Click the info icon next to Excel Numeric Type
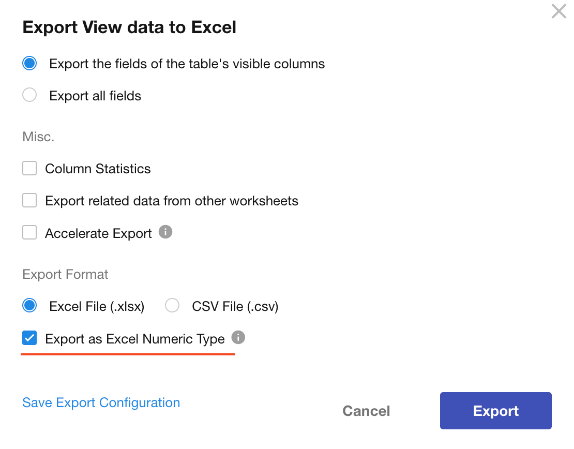This screenshot has height=449, width=574. click(238, 338)
